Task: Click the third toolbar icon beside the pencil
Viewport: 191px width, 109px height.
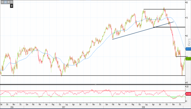Action: pos(8,2)
